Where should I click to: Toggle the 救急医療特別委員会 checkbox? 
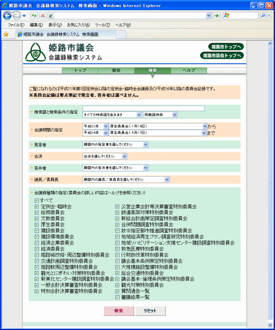(x=117, y=249)
